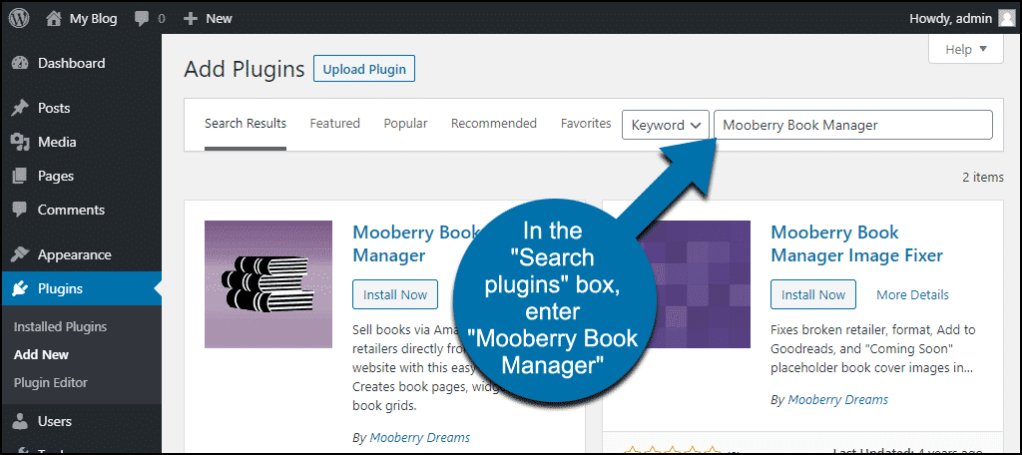Open Mooberry Dreams author link under Image Fixer

click(x=838, y=399)
